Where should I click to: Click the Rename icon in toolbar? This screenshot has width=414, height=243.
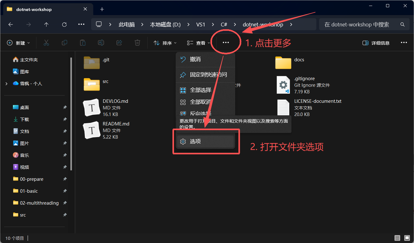point(101,43)
